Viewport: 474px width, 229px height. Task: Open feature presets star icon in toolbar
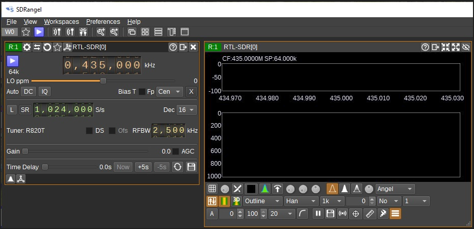coord(26,32)
